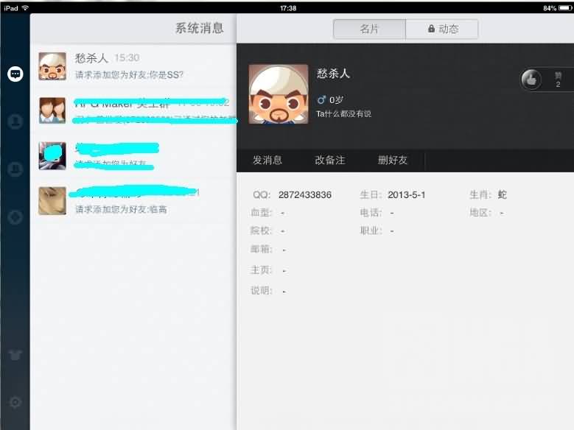Image resolution: width=574 pixels, height=430 pixels.
Task: Tap the 愁杀人 avatar in message list
Action: (x=52, y=66)
